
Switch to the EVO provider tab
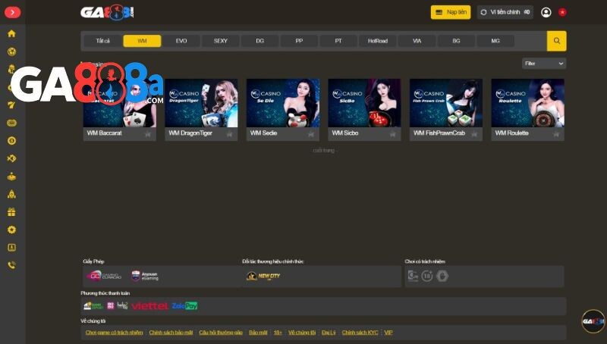click(181, 41)
